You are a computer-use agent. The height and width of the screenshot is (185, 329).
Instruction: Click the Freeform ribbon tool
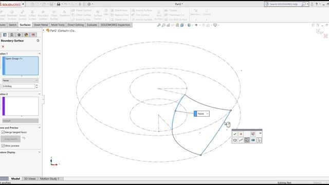coord(64,14)
